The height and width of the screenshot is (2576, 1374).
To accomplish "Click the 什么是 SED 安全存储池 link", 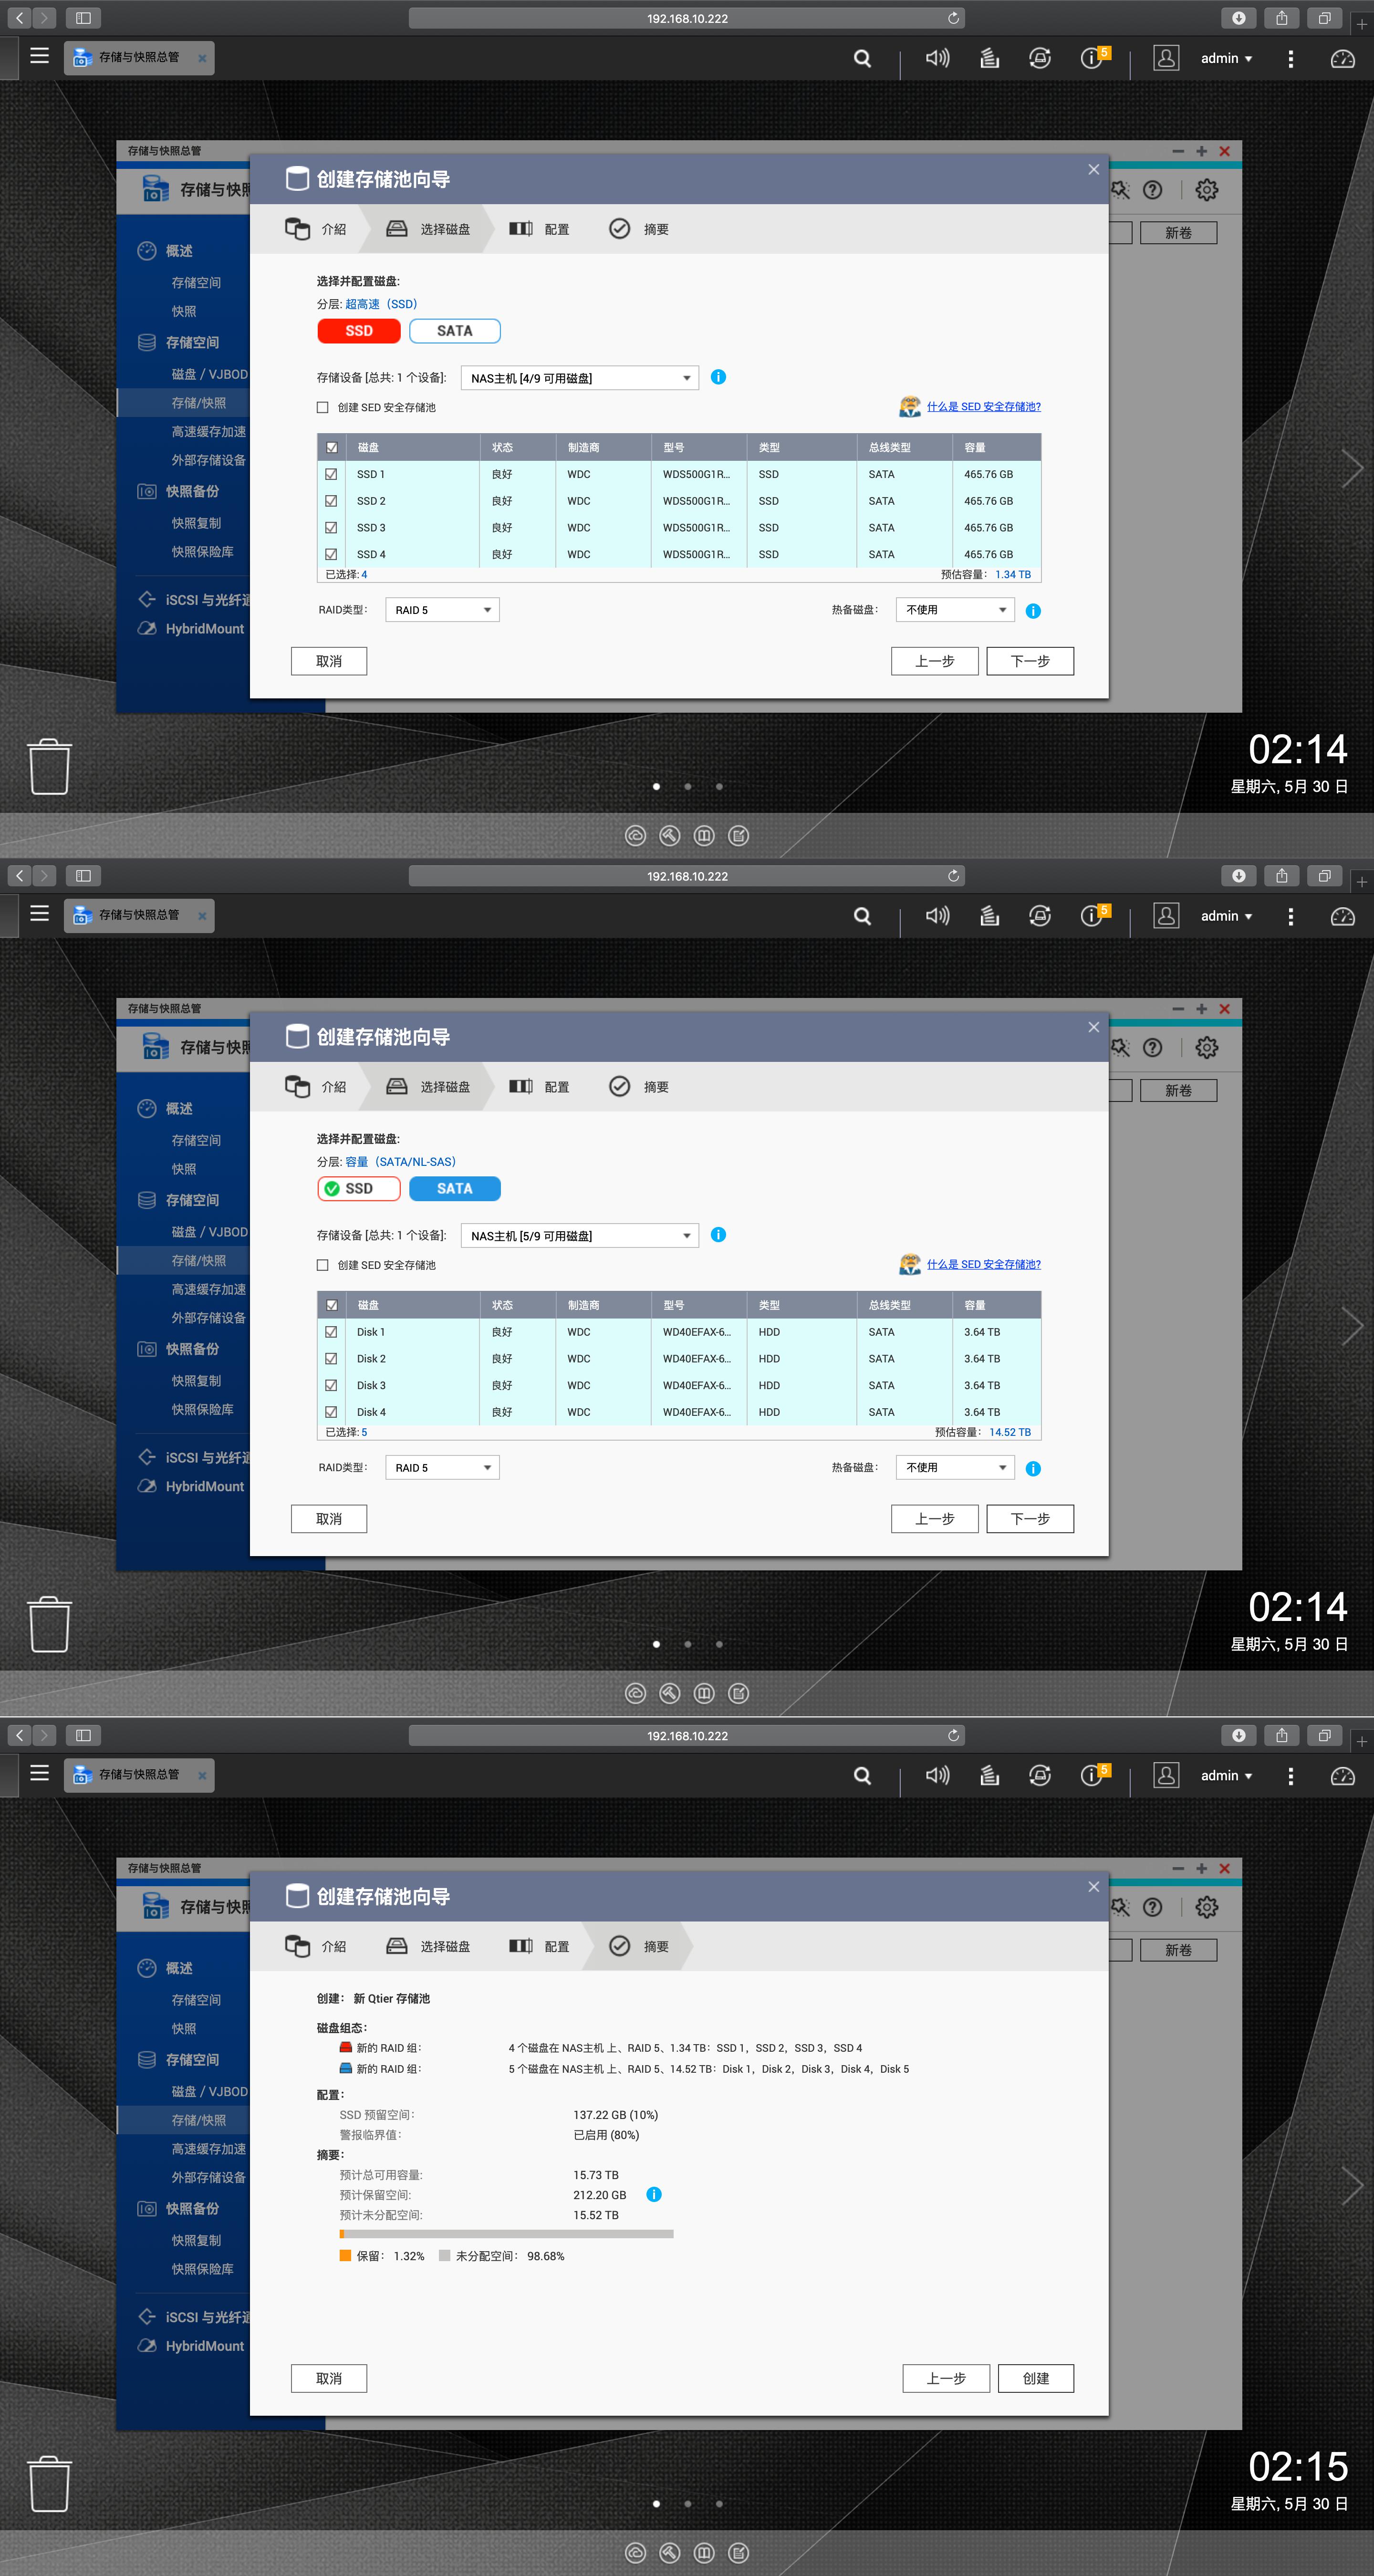I will coord(982,406).
